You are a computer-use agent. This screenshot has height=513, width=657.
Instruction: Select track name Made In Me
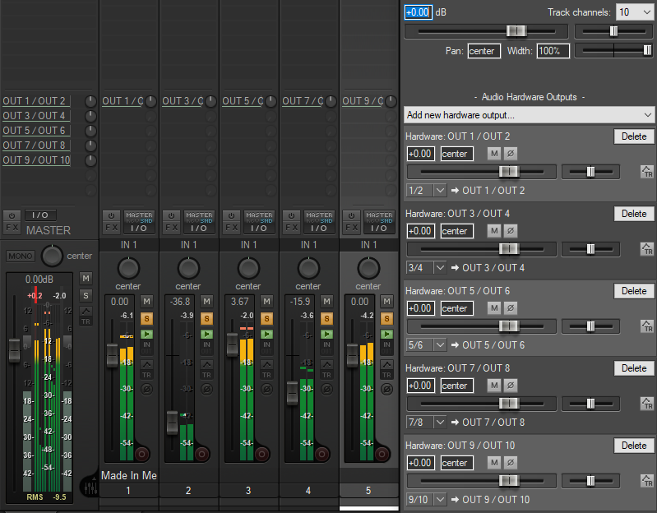tap(129, 476)
